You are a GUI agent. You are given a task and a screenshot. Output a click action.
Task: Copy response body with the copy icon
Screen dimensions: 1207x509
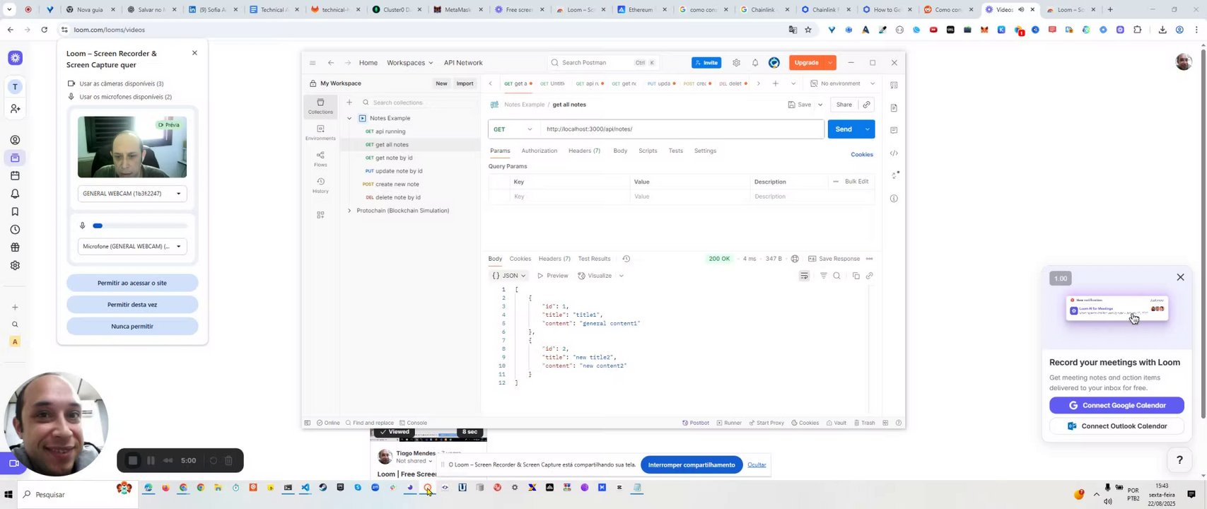click(856, 276)
